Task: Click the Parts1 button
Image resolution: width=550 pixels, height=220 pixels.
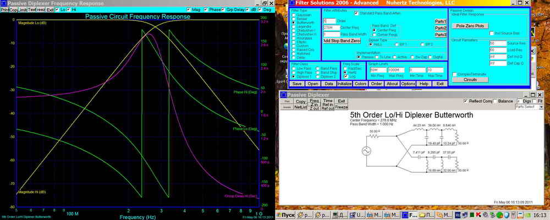Action: point(441,21)
